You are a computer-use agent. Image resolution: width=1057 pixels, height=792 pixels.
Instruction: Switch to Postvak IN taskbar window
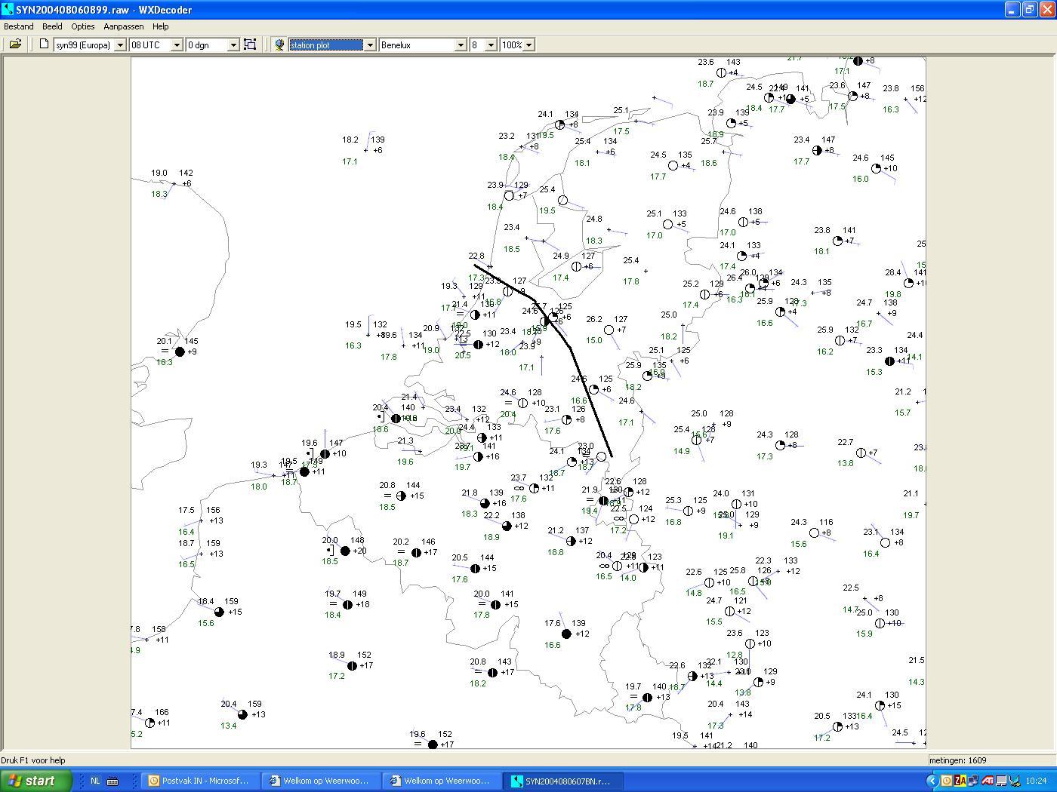tap(199, 781)
